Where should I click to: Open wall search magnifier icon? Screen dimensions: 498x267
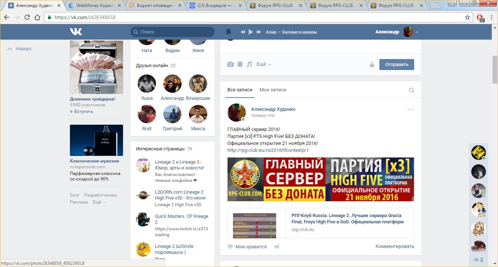tap(412, 90)
